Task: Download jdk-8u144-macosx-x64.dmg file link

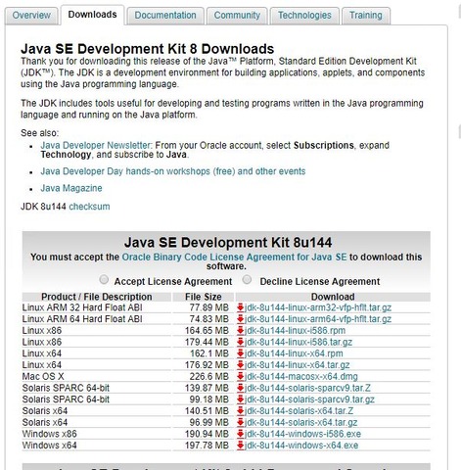Action: 301,376
